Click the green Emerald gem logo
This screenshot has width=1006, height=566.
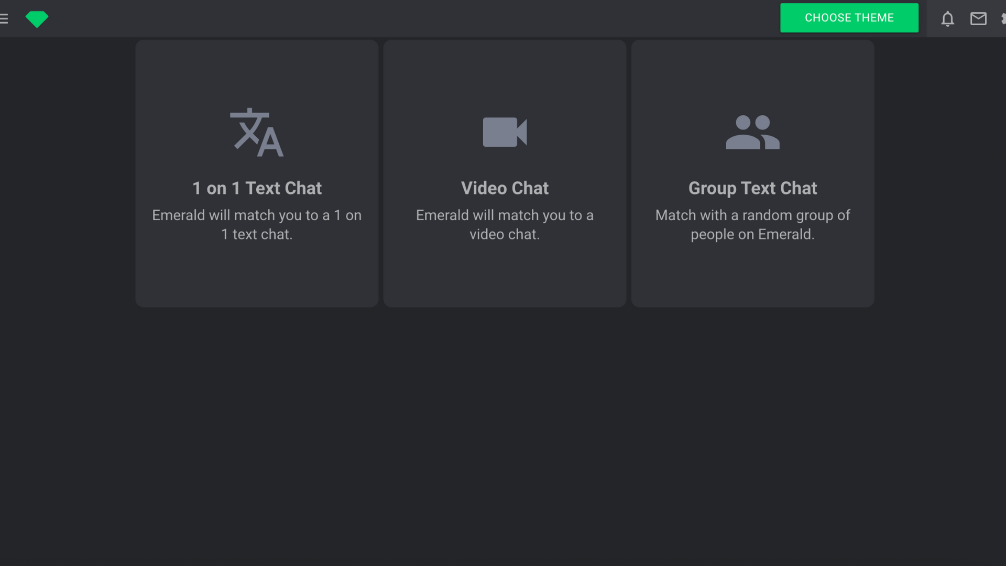[x=37, y=19]
